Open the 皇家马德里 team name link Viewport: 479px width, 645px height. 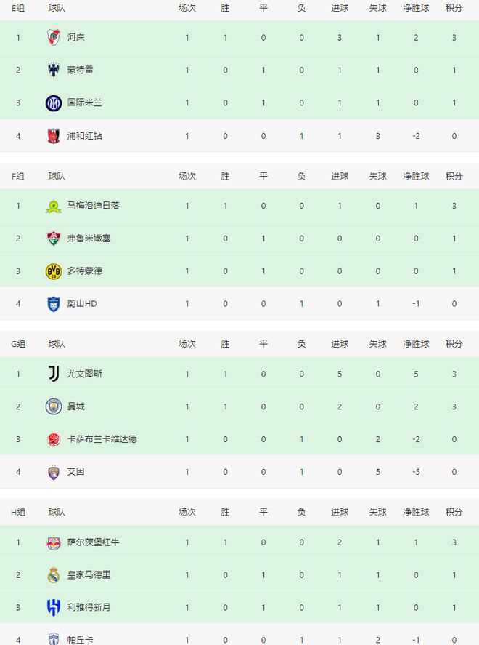click(x=89, y=575)
